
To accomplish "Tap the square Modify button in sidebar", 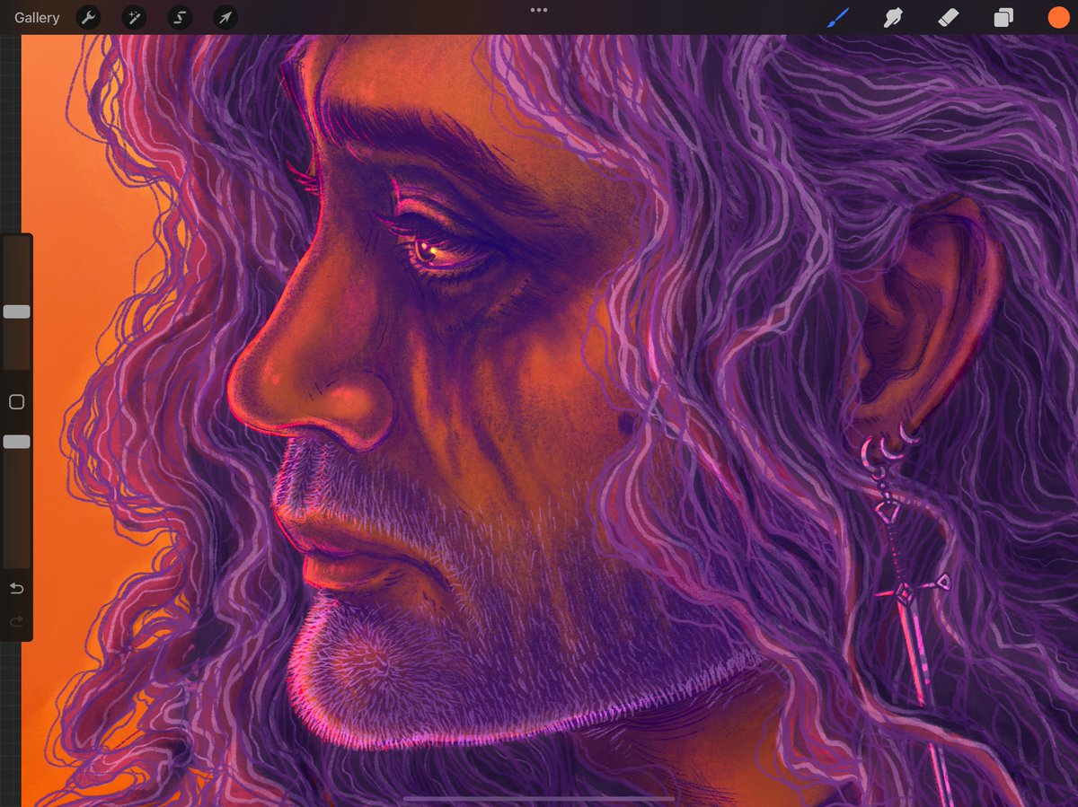I will pos(16,402).
